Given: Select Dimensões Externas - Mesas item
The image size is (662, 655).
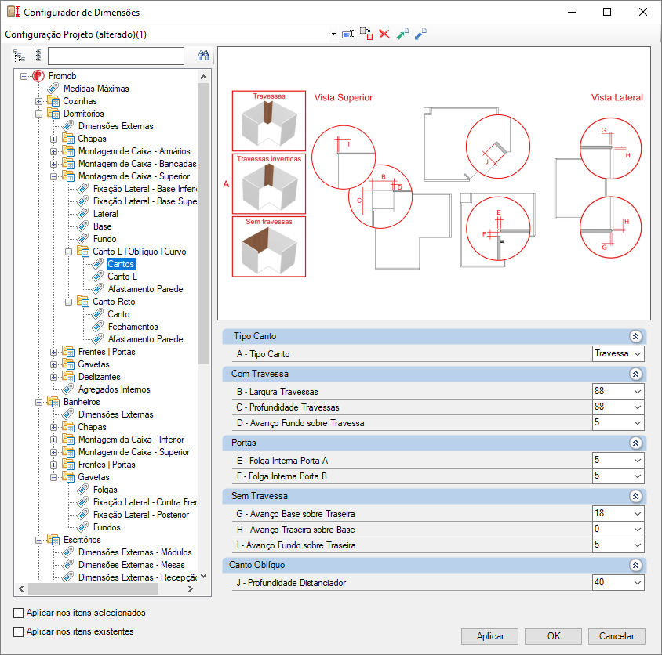Looking at the screenshot, I should [132, 565].
